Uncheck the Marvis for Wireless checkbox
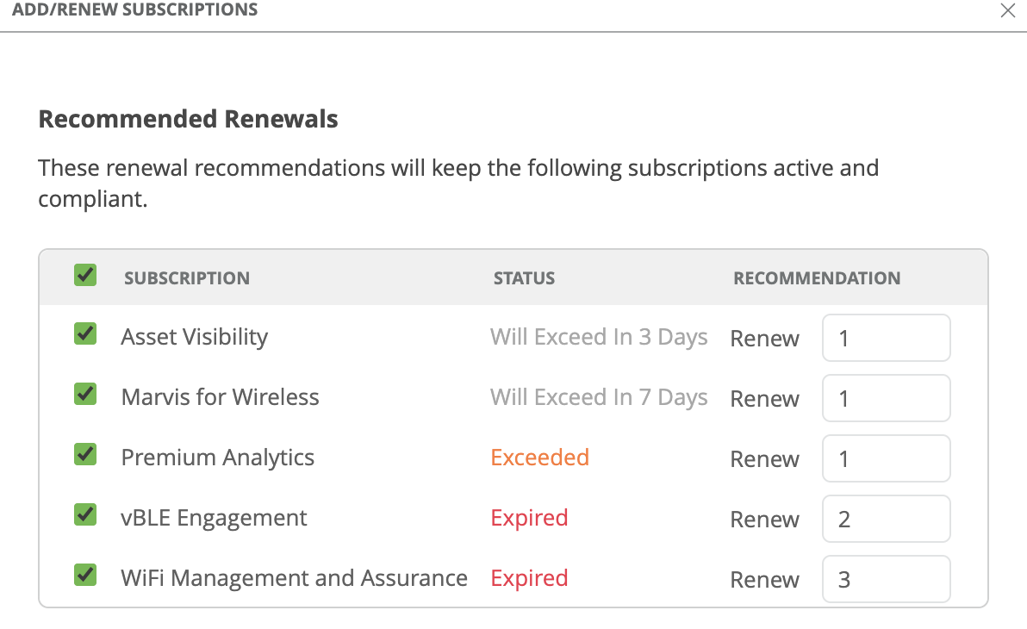The height and width of the screenshot is (629, 1027). (x=84, y=395)
